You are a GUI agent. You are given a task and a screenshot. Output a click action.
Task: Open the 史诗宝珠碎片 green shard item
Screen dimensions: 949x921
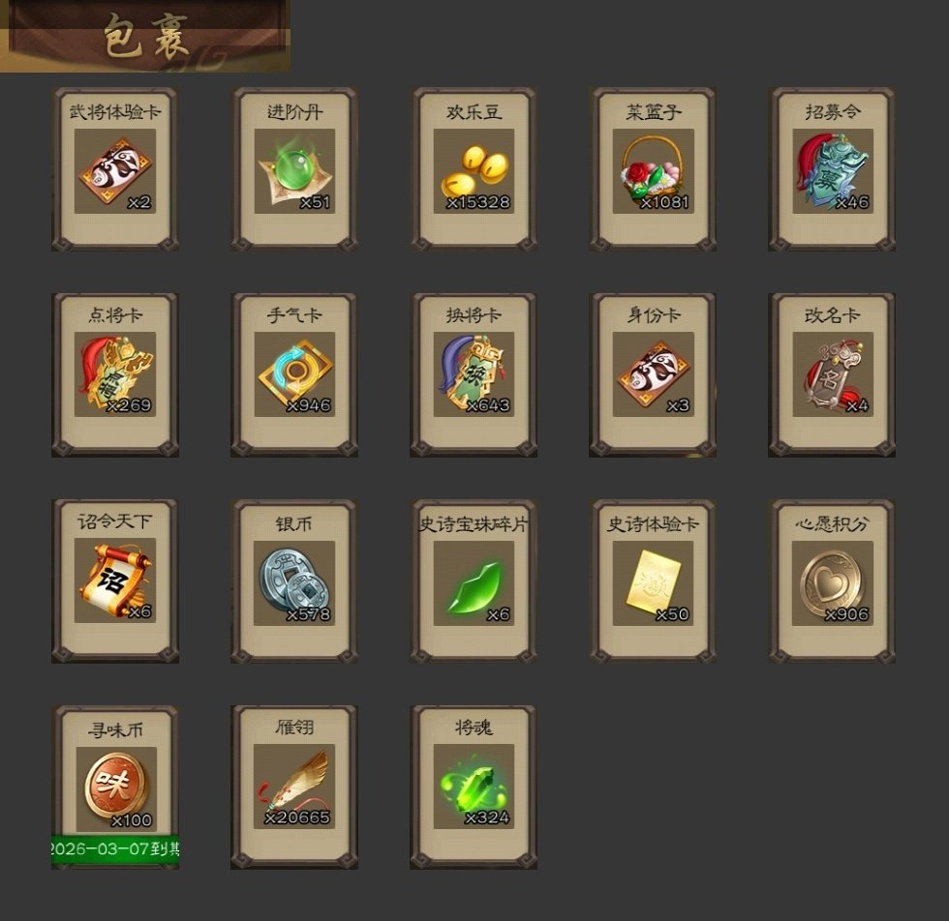(x=474, y=581)
